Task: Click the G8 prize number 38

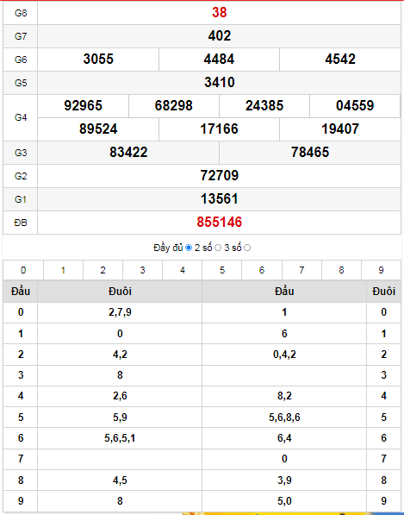Action: 220,12
